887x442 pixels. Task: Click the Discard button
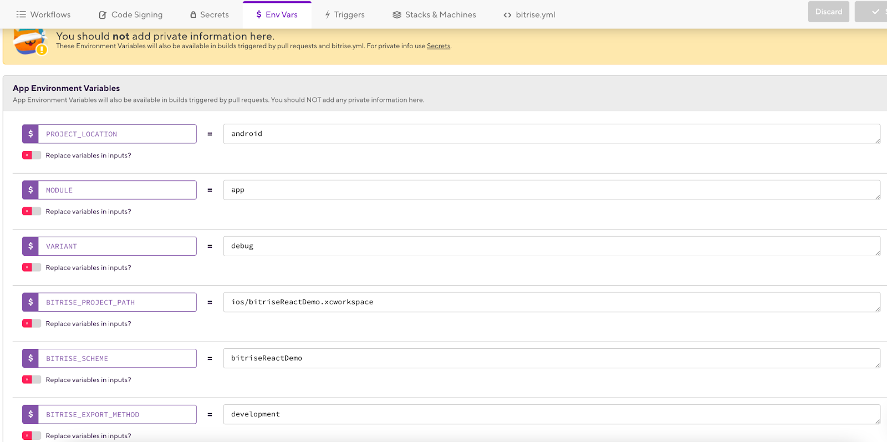828,12
